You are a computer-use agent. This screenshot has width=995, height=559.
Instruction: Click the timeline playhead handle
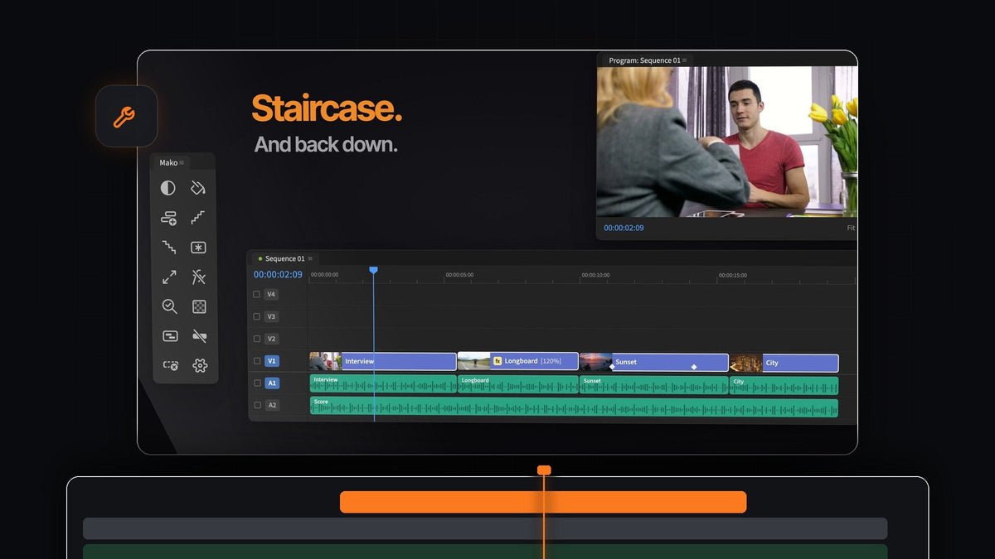pyautogui.click(x=373, y=270)
